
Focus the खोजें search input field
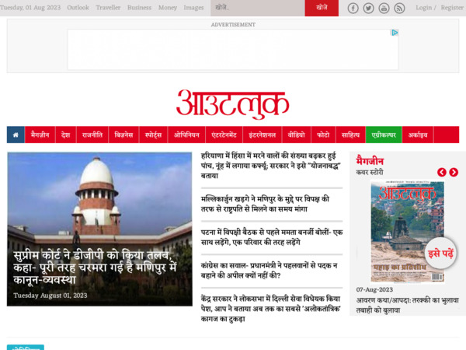pyautogui.click(x=258, y=8)
